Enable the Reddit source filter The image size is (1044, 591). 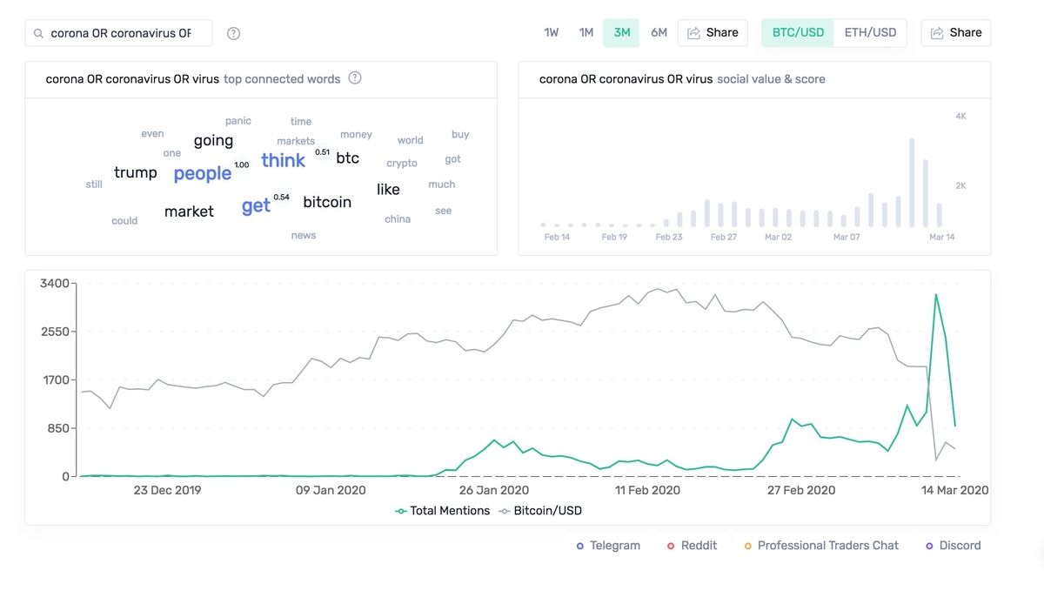point(692,546)
